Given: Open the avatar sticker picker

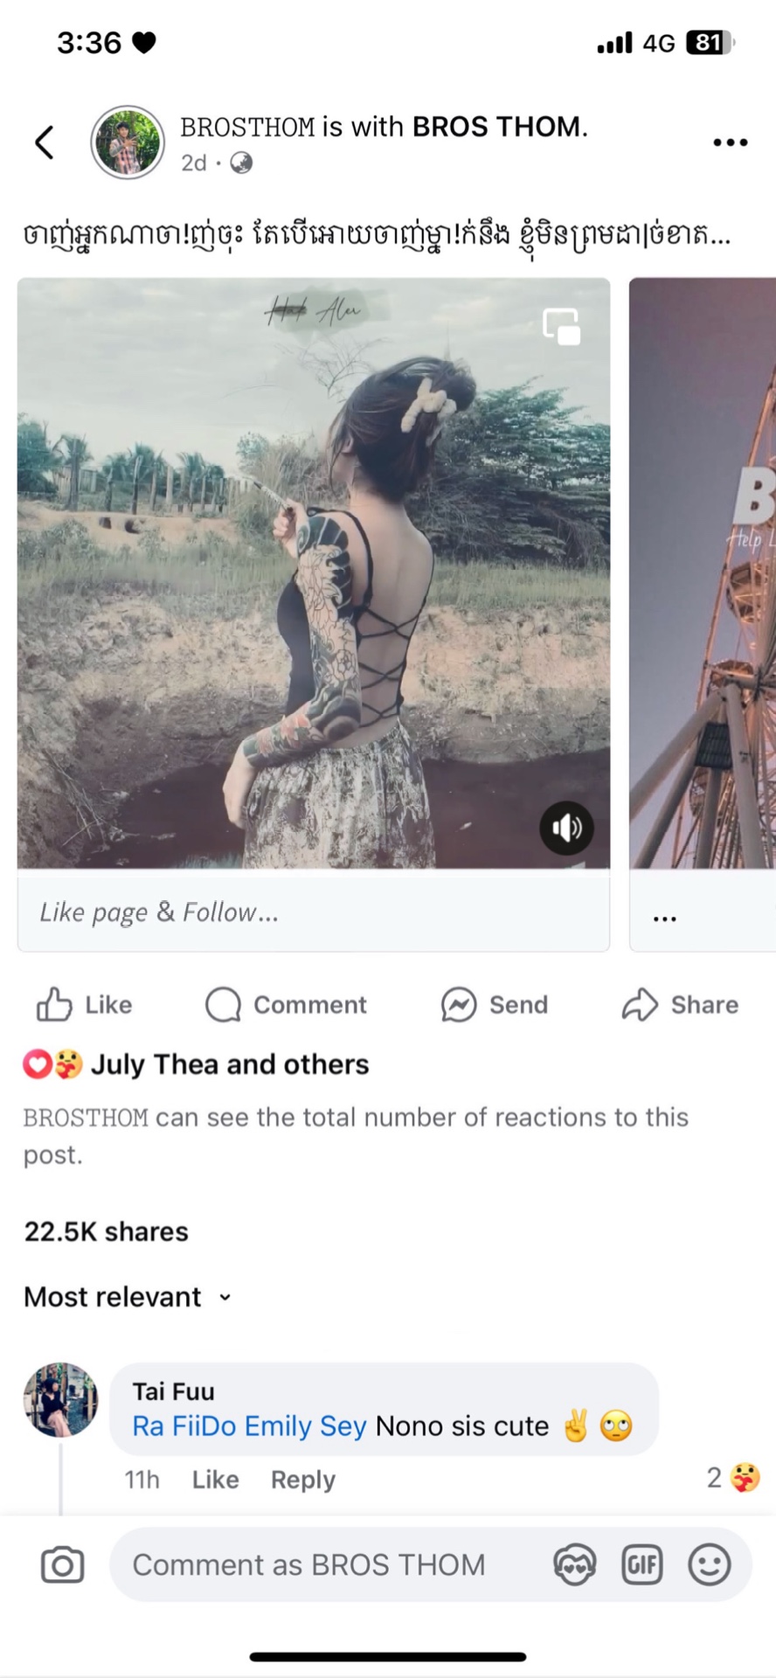Looking at the screenshot, I should tap(574, 1565).
